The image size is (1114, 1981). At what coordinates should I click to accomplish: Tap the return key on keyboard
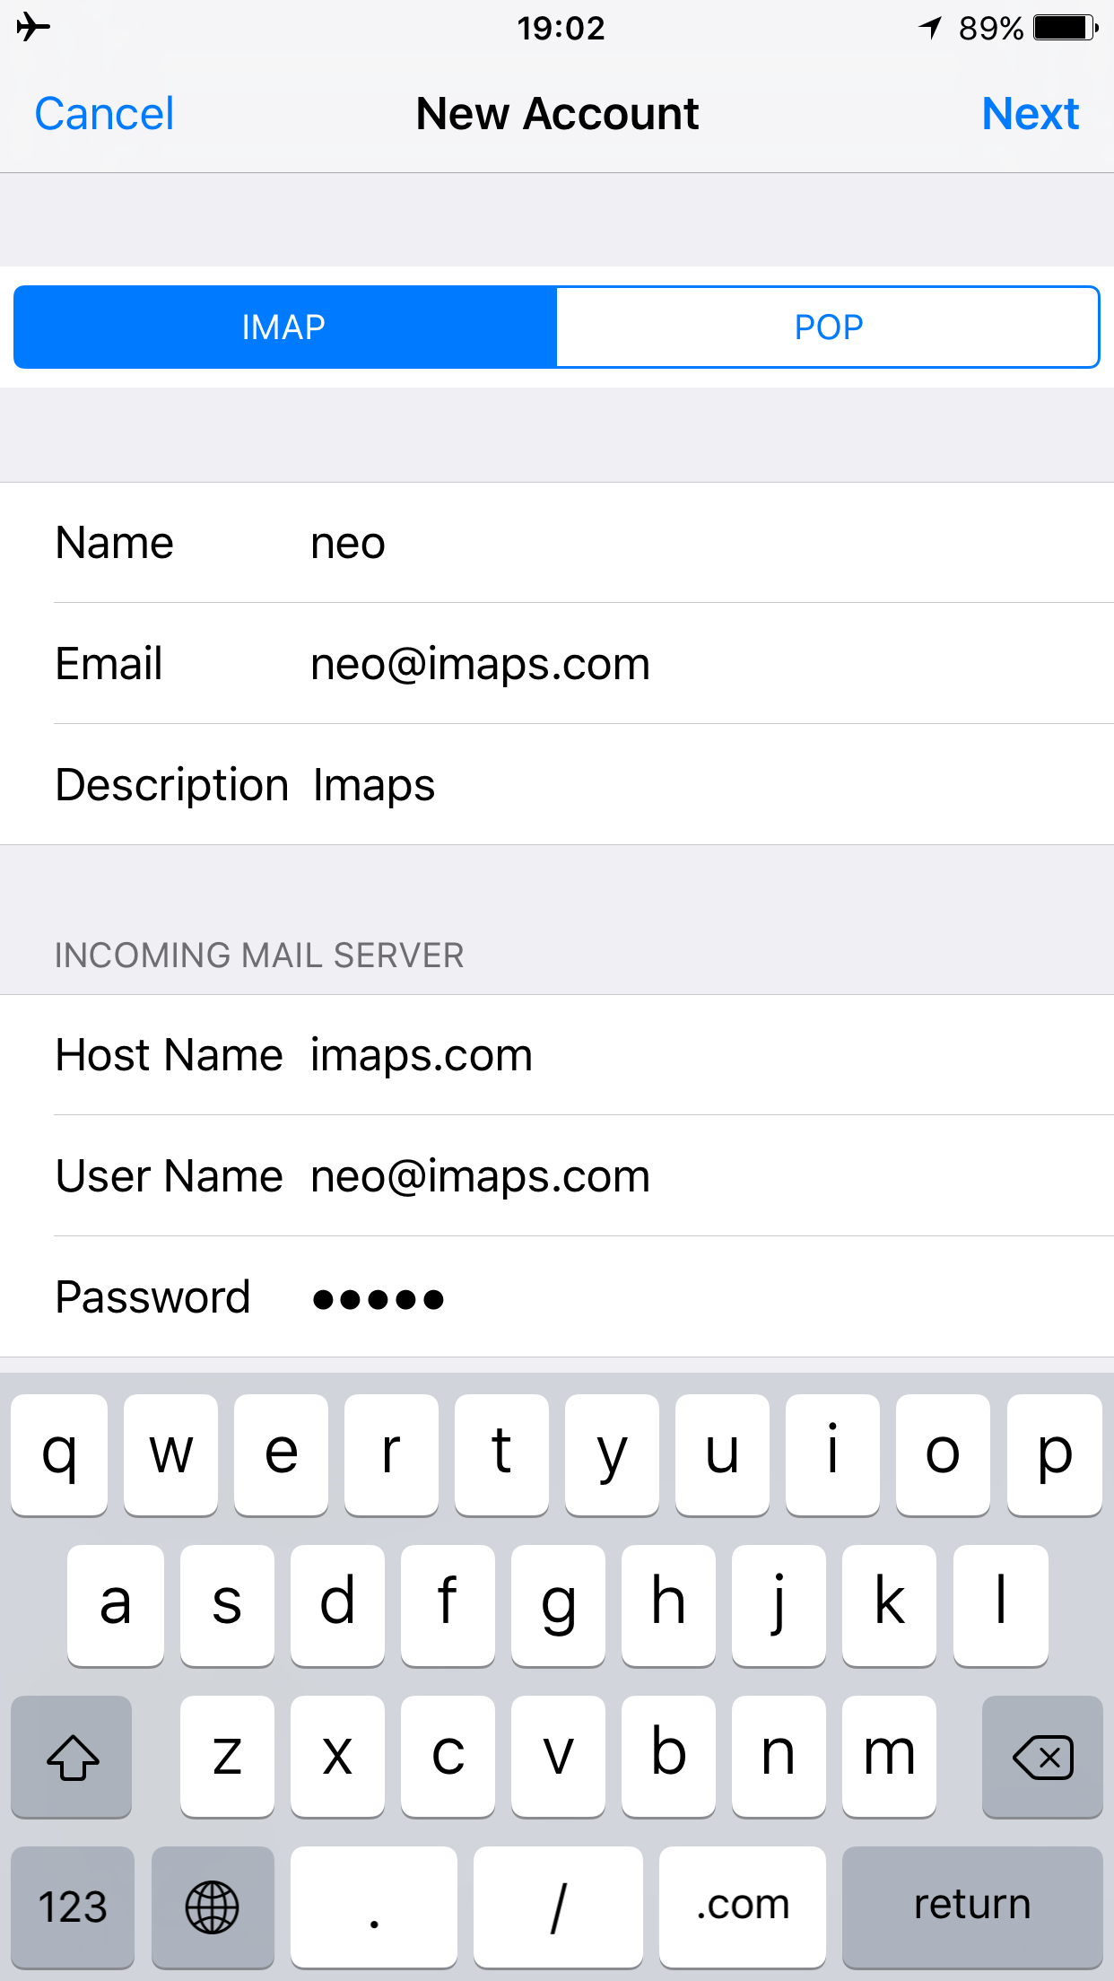point(972,1907)
